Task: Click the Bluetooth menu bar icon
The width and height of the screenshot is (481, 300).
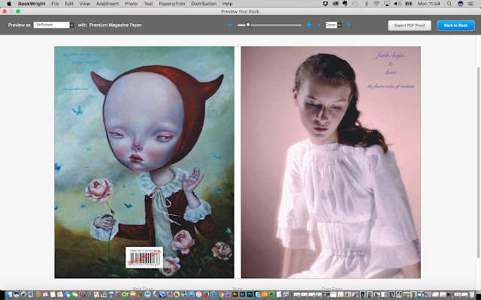Action: point(366,4)
